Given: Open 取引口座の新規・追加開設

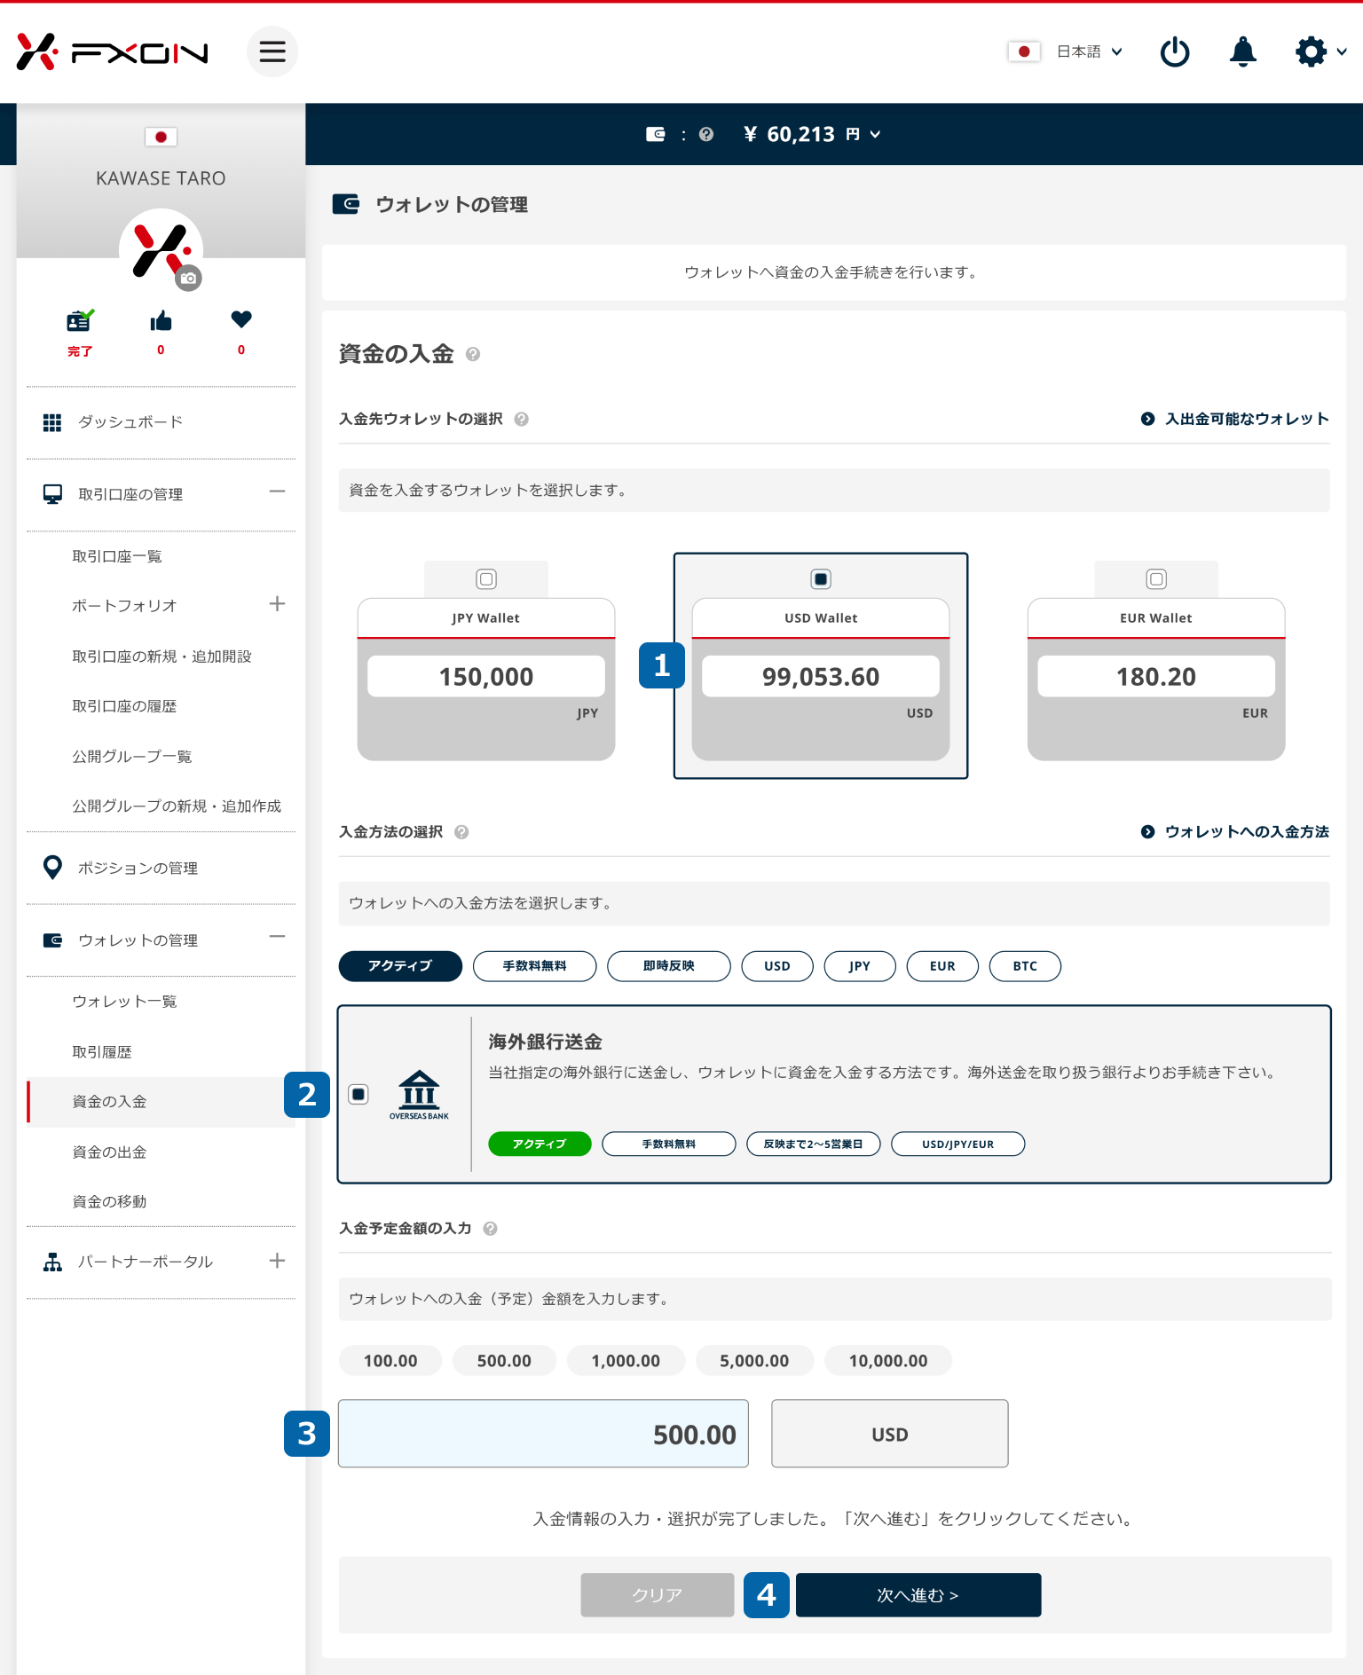Looking at the screenshot, I should (162, 657).
